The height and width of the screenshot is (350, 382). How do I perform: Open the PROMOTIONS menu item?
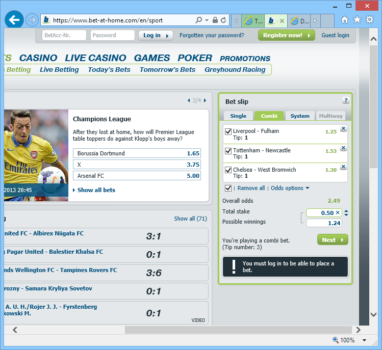[x=245, y=59]
